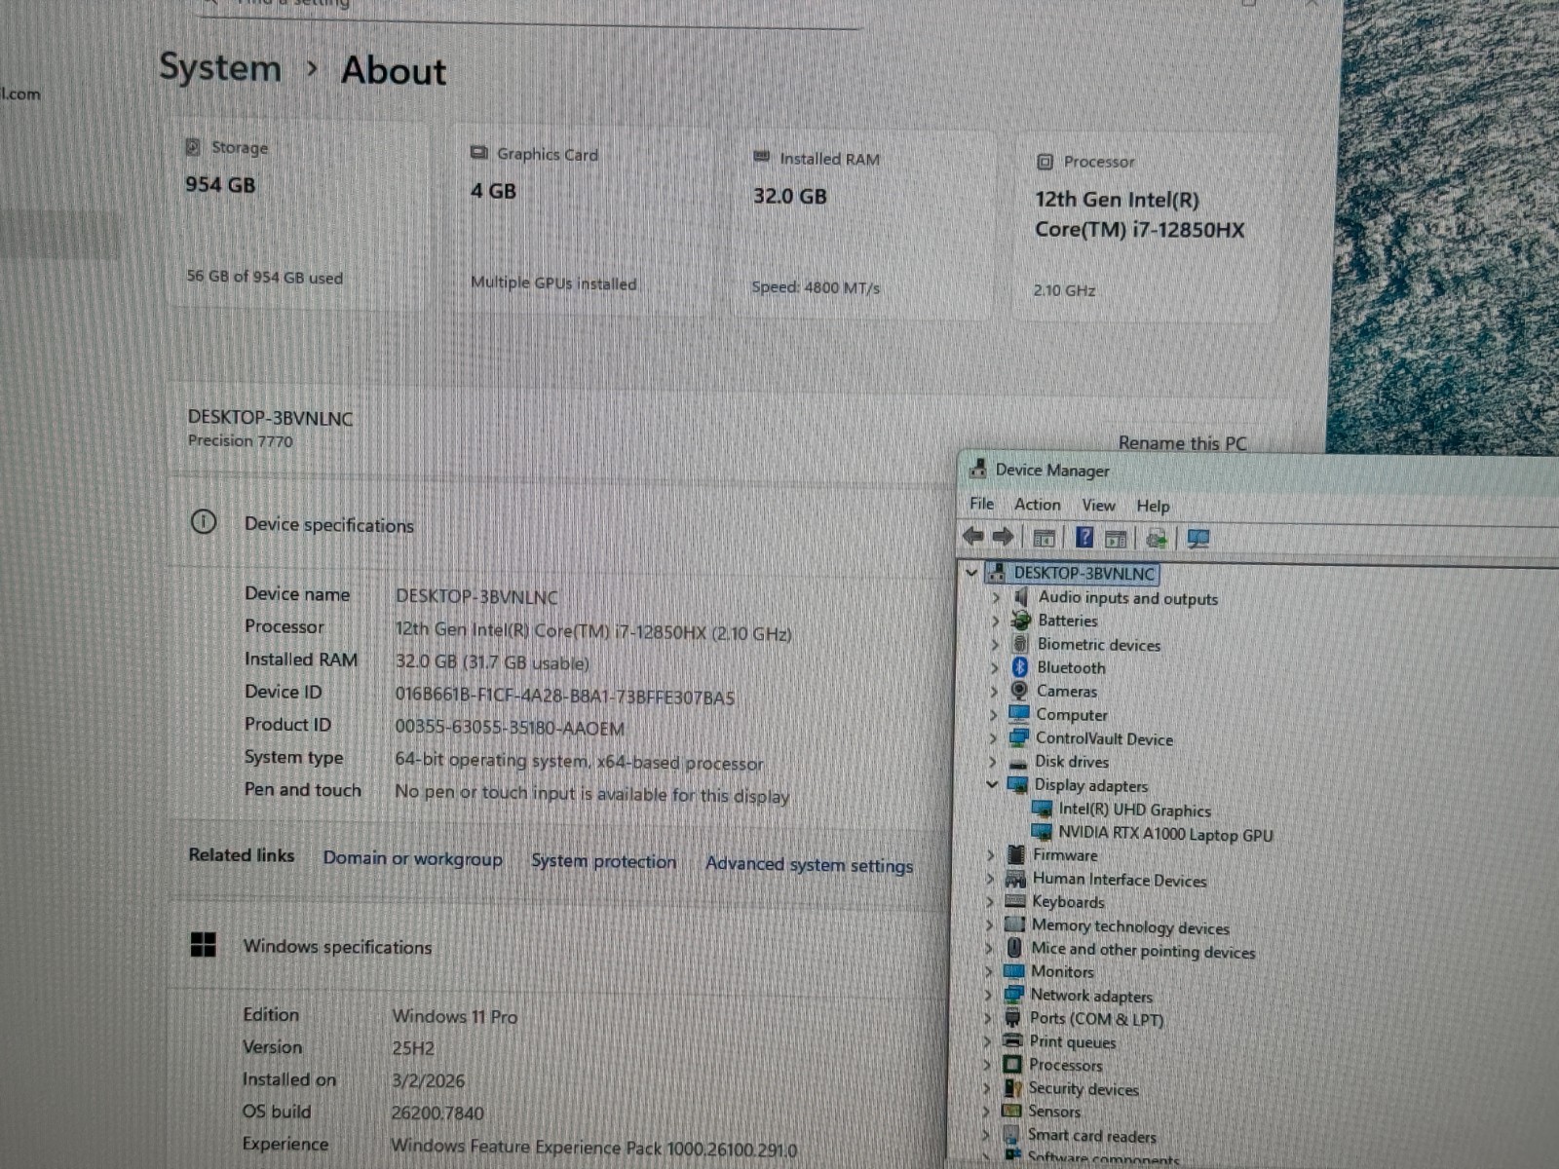Image resolution: width=1559 pixels, height=1169 pixels.
Task: Click the info icon beside Device specifications
Action: click(x=203, y=522)
